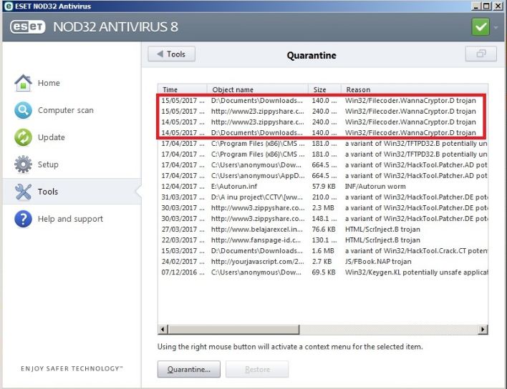
Task: Open dropdown arrow beside status checkmark
Action: coord(496,27)
